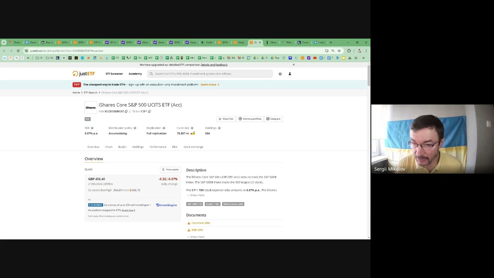Screen dimensions: 494x278
Task: Go back with browser back arrow
Action: coord(4,51)
